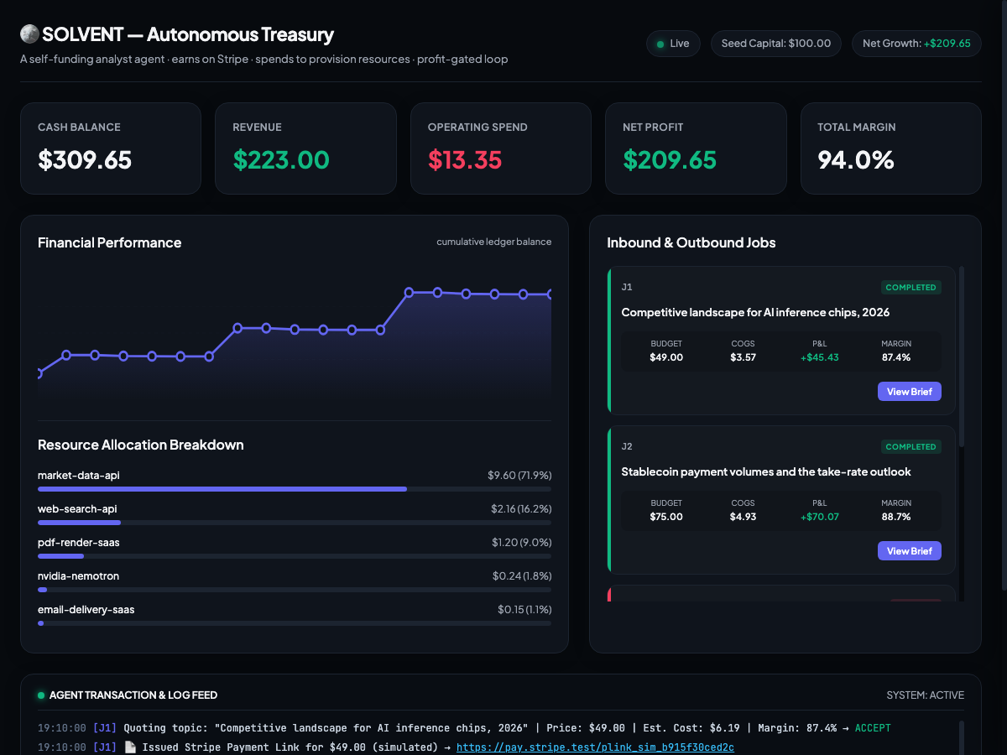This screenshot has height=755, width=1007.
Task: Click the $3.57 COGS value
Action: (743, 357)
